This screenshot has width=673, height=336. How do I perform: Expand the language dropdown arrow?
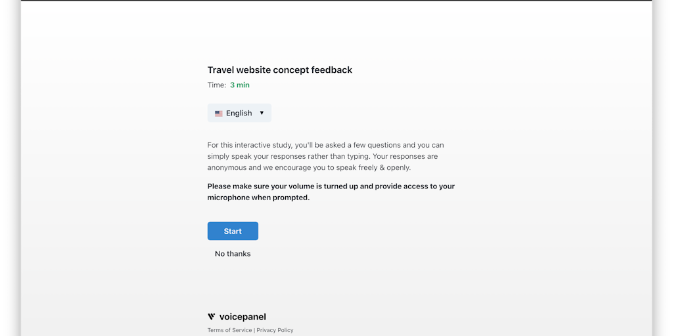[262, 113]
